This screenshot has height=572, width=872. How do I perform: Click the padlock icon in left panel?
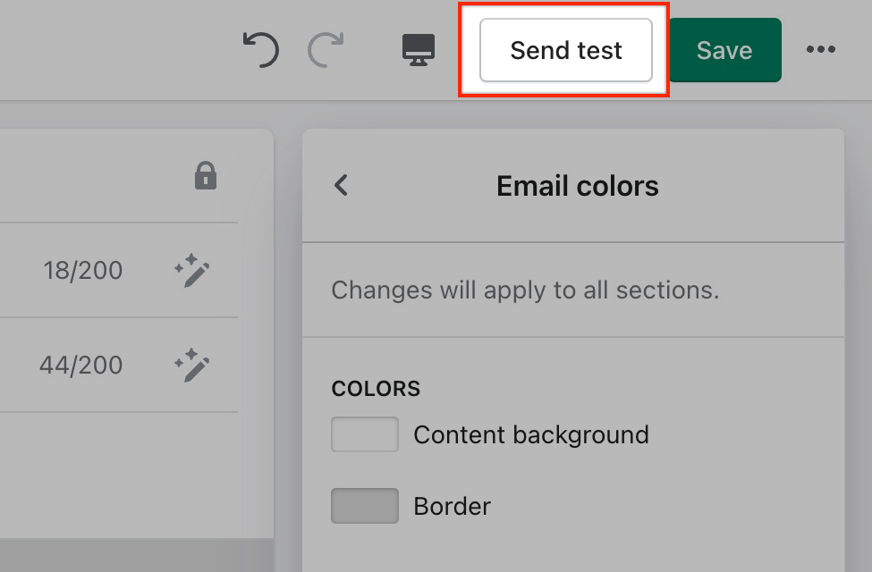click(x=206, y=176)
